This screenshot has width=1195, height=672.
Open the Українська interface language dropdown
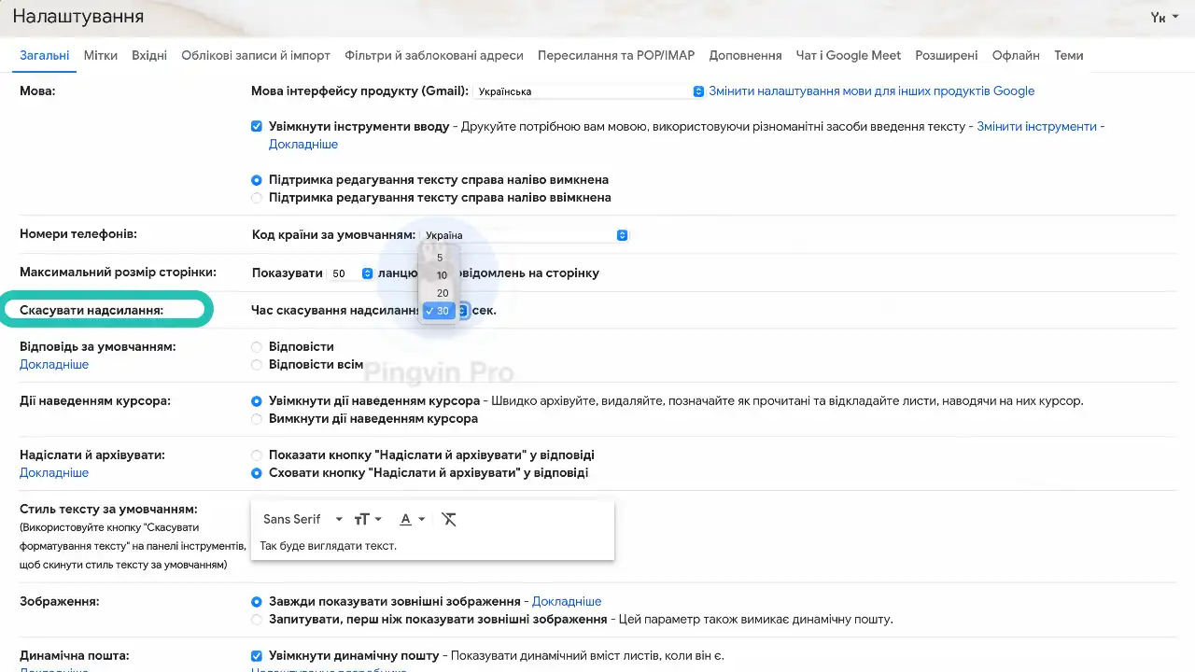pos(588,91)
